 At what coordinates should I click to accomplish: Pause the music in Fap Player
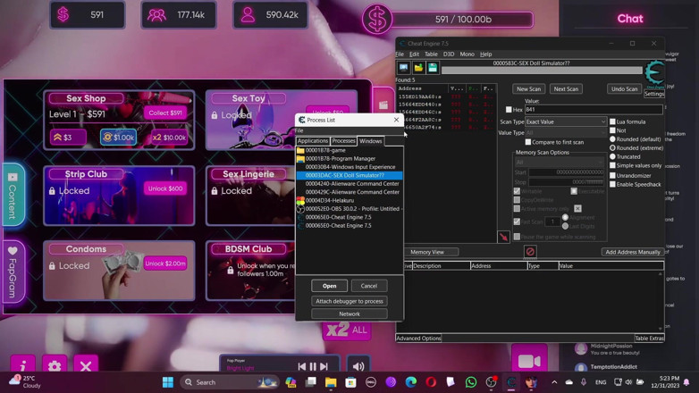[x=313, y=366]
